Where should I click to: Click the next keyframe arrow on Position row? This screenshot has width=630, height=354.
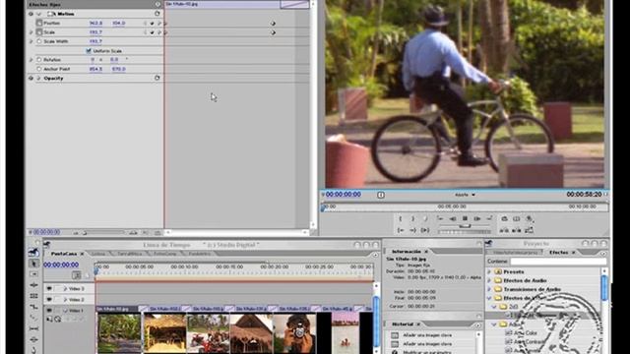[x=159, y=24]
